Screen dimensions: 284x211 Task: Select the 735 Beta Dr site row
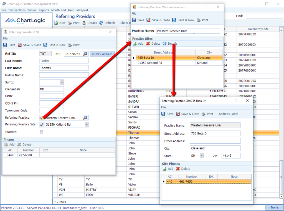(177, 58)
